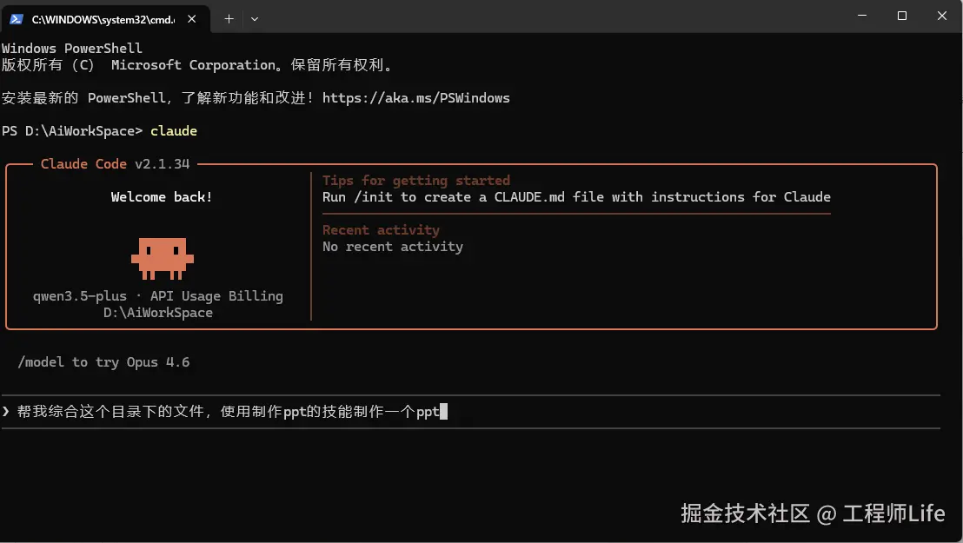Close the terminal window
The image size is (963, 543).
pos(942,16)
